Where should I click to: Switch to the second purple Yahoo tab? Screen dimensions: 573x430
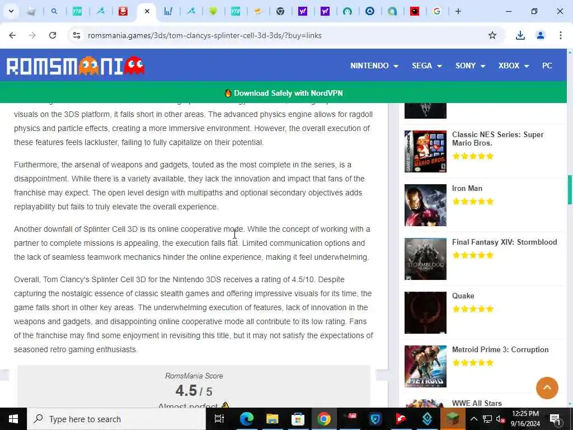pyautogui.click(x=325, y=11)
